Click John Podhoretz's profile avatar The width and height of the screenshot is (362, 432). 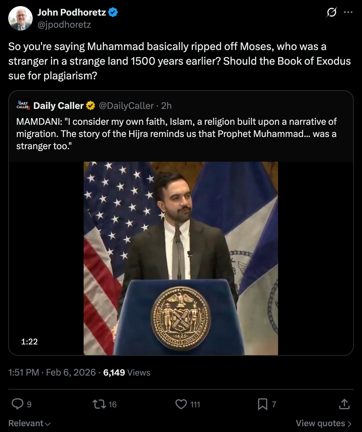pos(20,18)
